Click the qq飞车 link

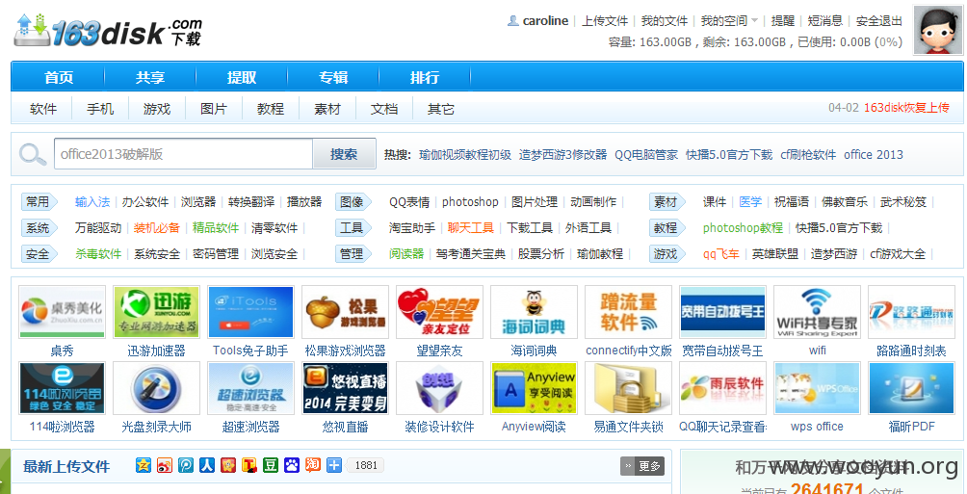coord(721,253)
